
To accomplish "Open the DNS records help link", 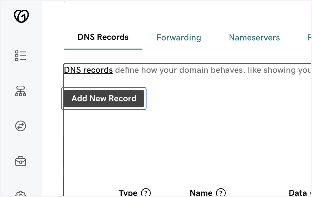I will [88, 70].
